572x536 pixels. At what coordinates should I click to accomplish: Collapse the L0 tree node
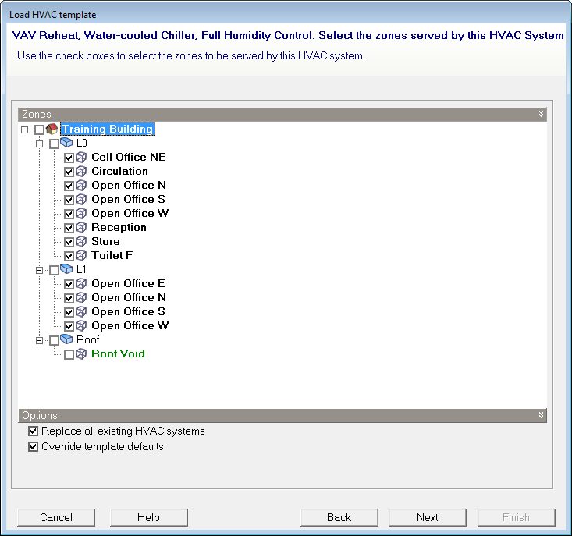[x=40, y=144]
